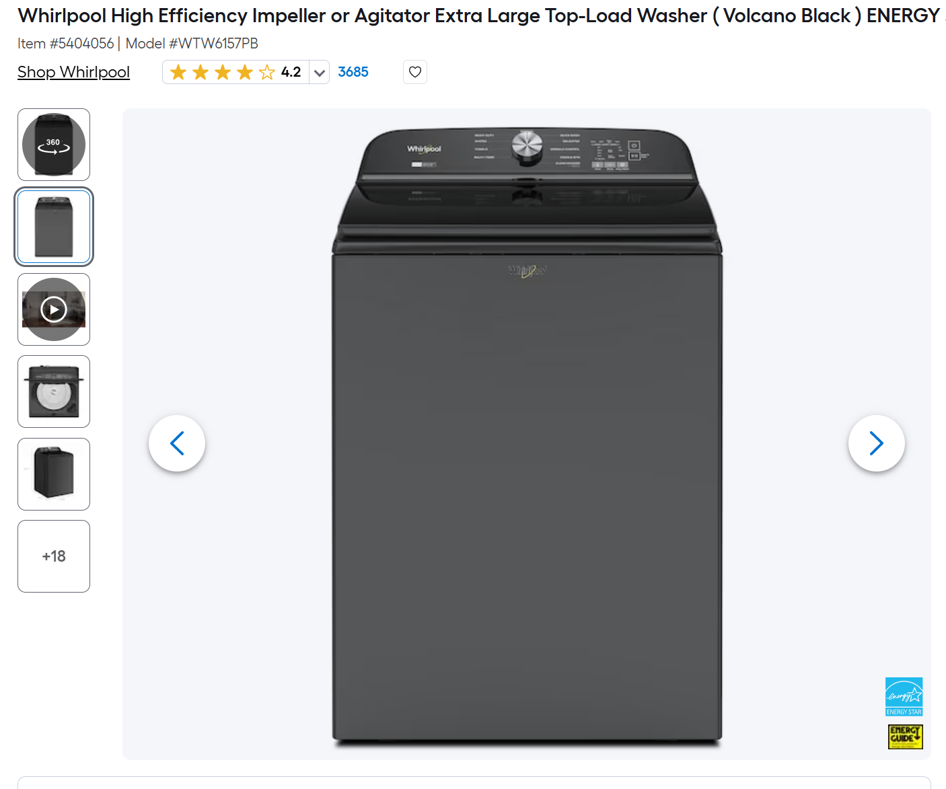946x789 pixels.
Task: Go to next product image
Action: point(877,443)
